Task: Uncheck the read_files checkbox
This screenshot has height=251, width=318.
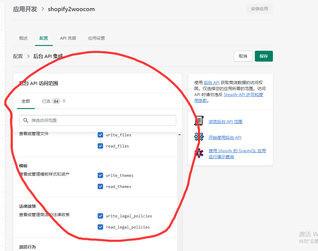Action: coord(100,146)
